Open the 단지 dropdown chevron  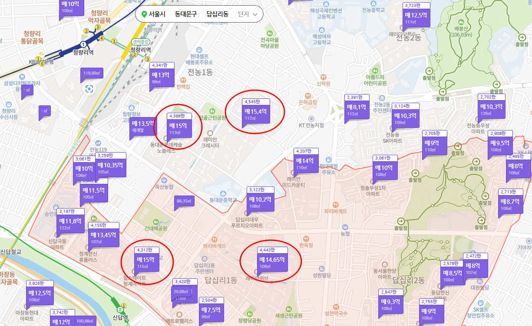(x=255, y=14)
